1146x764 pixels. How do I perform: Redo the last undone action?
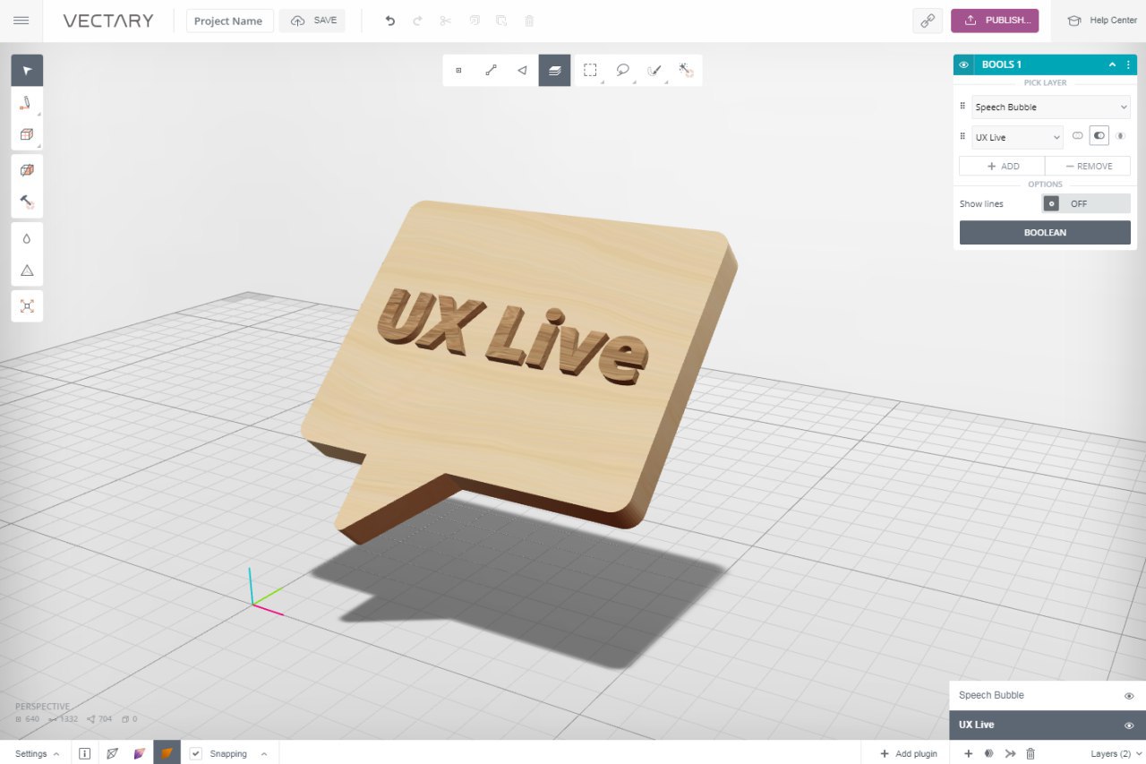pyautogui.click(x=417, y=21)
